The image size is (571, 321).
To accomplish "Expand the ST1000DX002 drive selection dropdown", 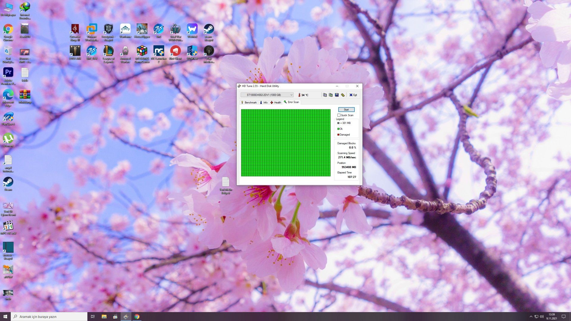I will point(291,95).
